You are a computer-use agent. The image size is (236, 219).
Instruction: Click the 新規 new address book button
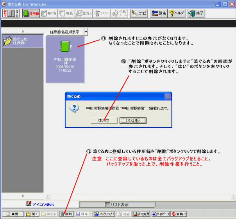[x=13, y=214]
